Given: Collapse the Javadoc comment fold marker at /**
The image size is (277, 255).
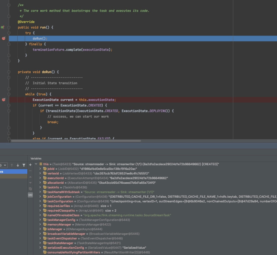Looking at the screenshot, I should coord(9,5).
